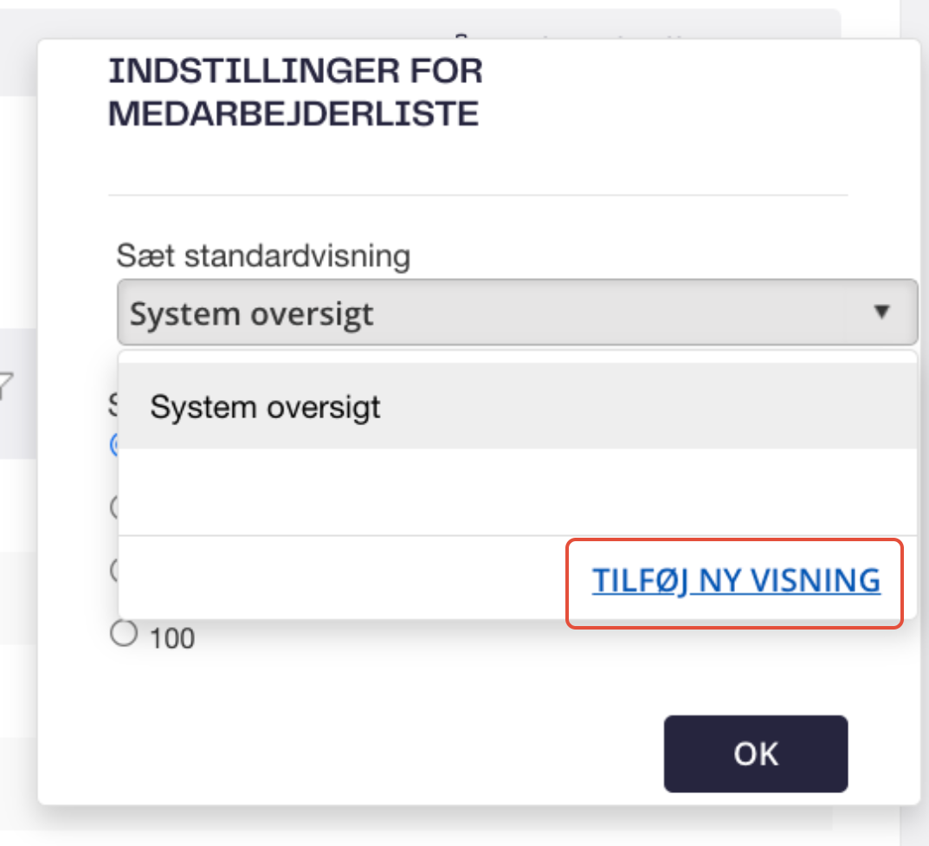The image size is (929, 846).
Task: Click the partially hidden heading letter above the radios
Action: [113, 404]
